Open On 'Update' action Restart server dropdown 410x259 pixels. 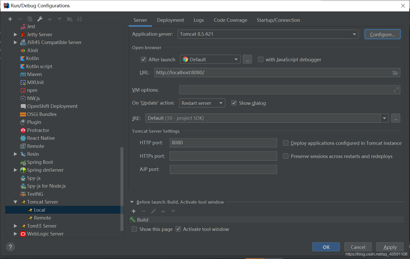(202, 103)
